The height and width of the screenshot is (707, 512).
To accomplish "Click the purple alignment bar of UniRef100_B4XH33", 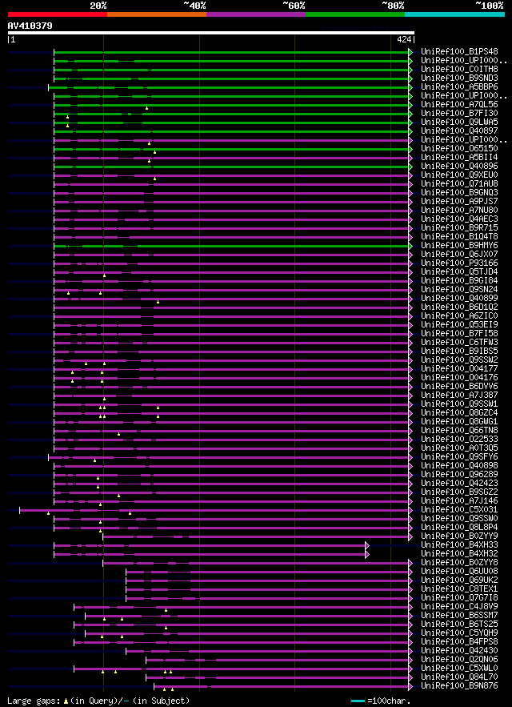I will click(x=210, y=545).
